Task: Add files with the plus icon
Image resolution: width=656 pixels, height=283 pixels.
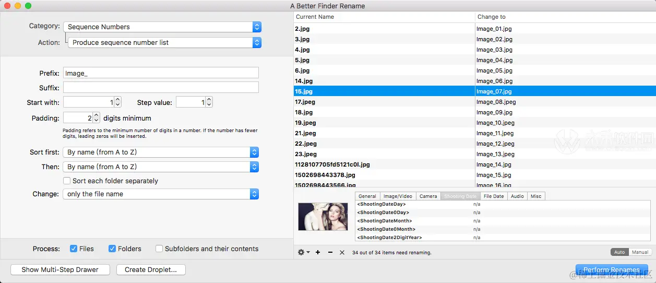Action: [318, 252]
